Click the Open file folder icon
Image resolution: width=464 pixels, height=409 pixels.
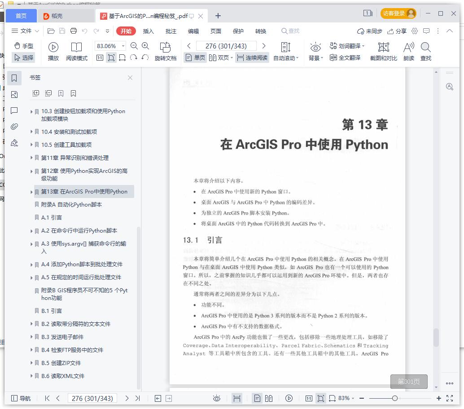[x=51, y=31]
